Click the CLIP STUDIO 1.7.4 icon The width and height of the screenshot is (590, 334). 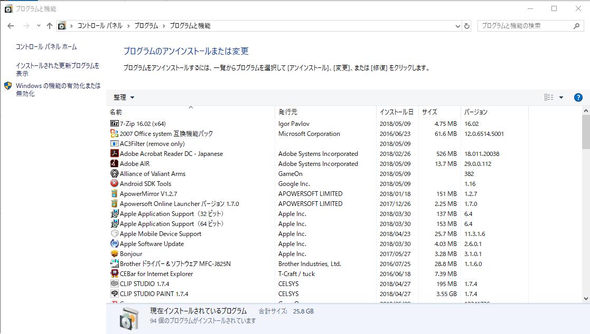coord(115,284)
